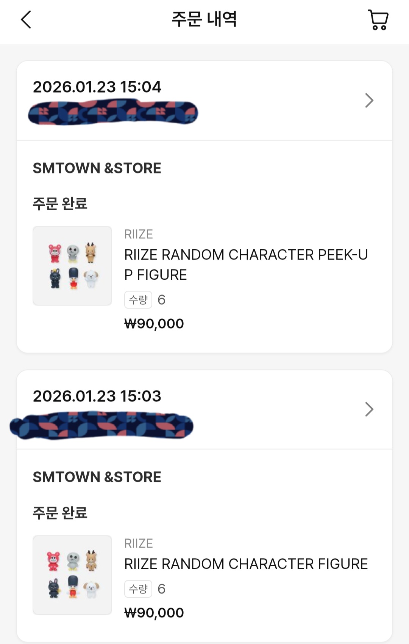Screen dimensions: 409x644
Task: Select RIIZE RANDOM CHARACTER FIGURE title
Action: coord(246,564)
